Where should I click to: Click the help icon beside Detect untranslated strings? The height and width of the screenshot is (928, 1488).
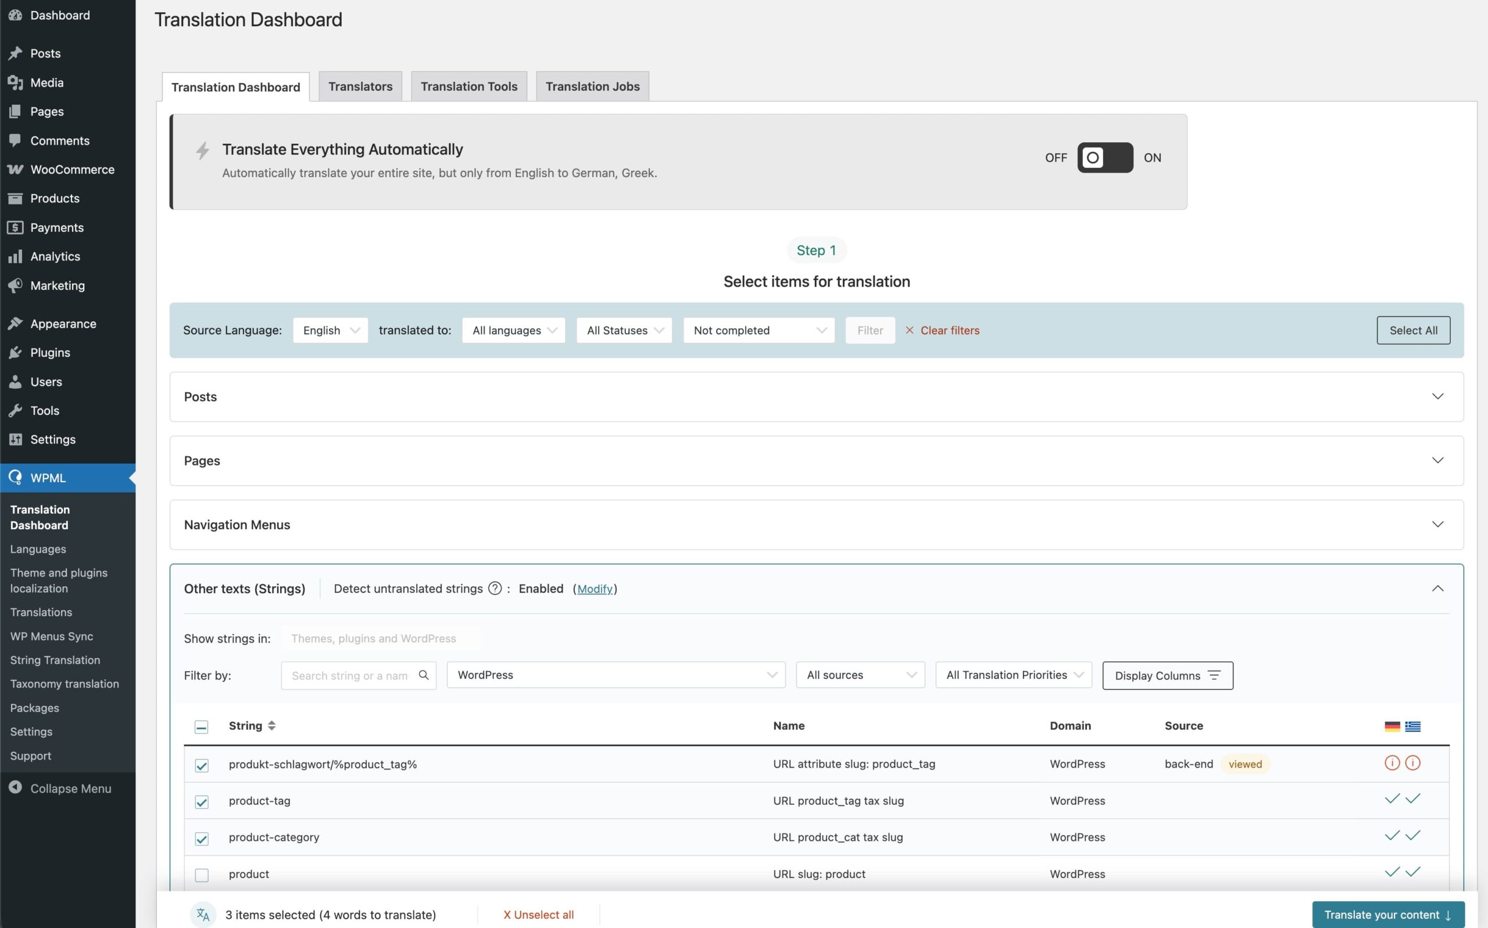tap(495, 588)
